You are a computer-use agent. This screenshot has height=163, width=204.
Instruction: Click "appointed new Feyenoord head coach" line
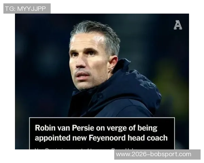pyautogui.click(x=101, y=138)
